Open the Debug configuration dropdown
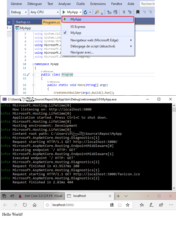This screenshot has height=240, width=176. pyautogui.click(x=19, y=12)
